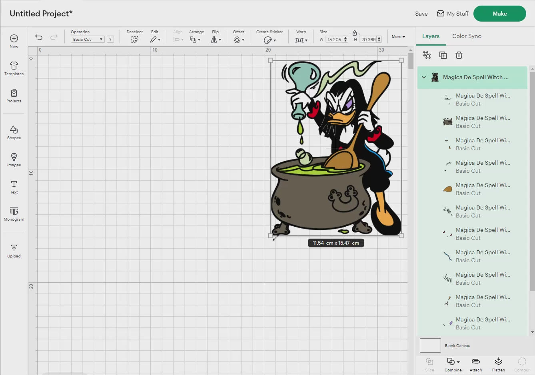Click the Deselect icon
535x375 pixels.
tap(135, 40)
